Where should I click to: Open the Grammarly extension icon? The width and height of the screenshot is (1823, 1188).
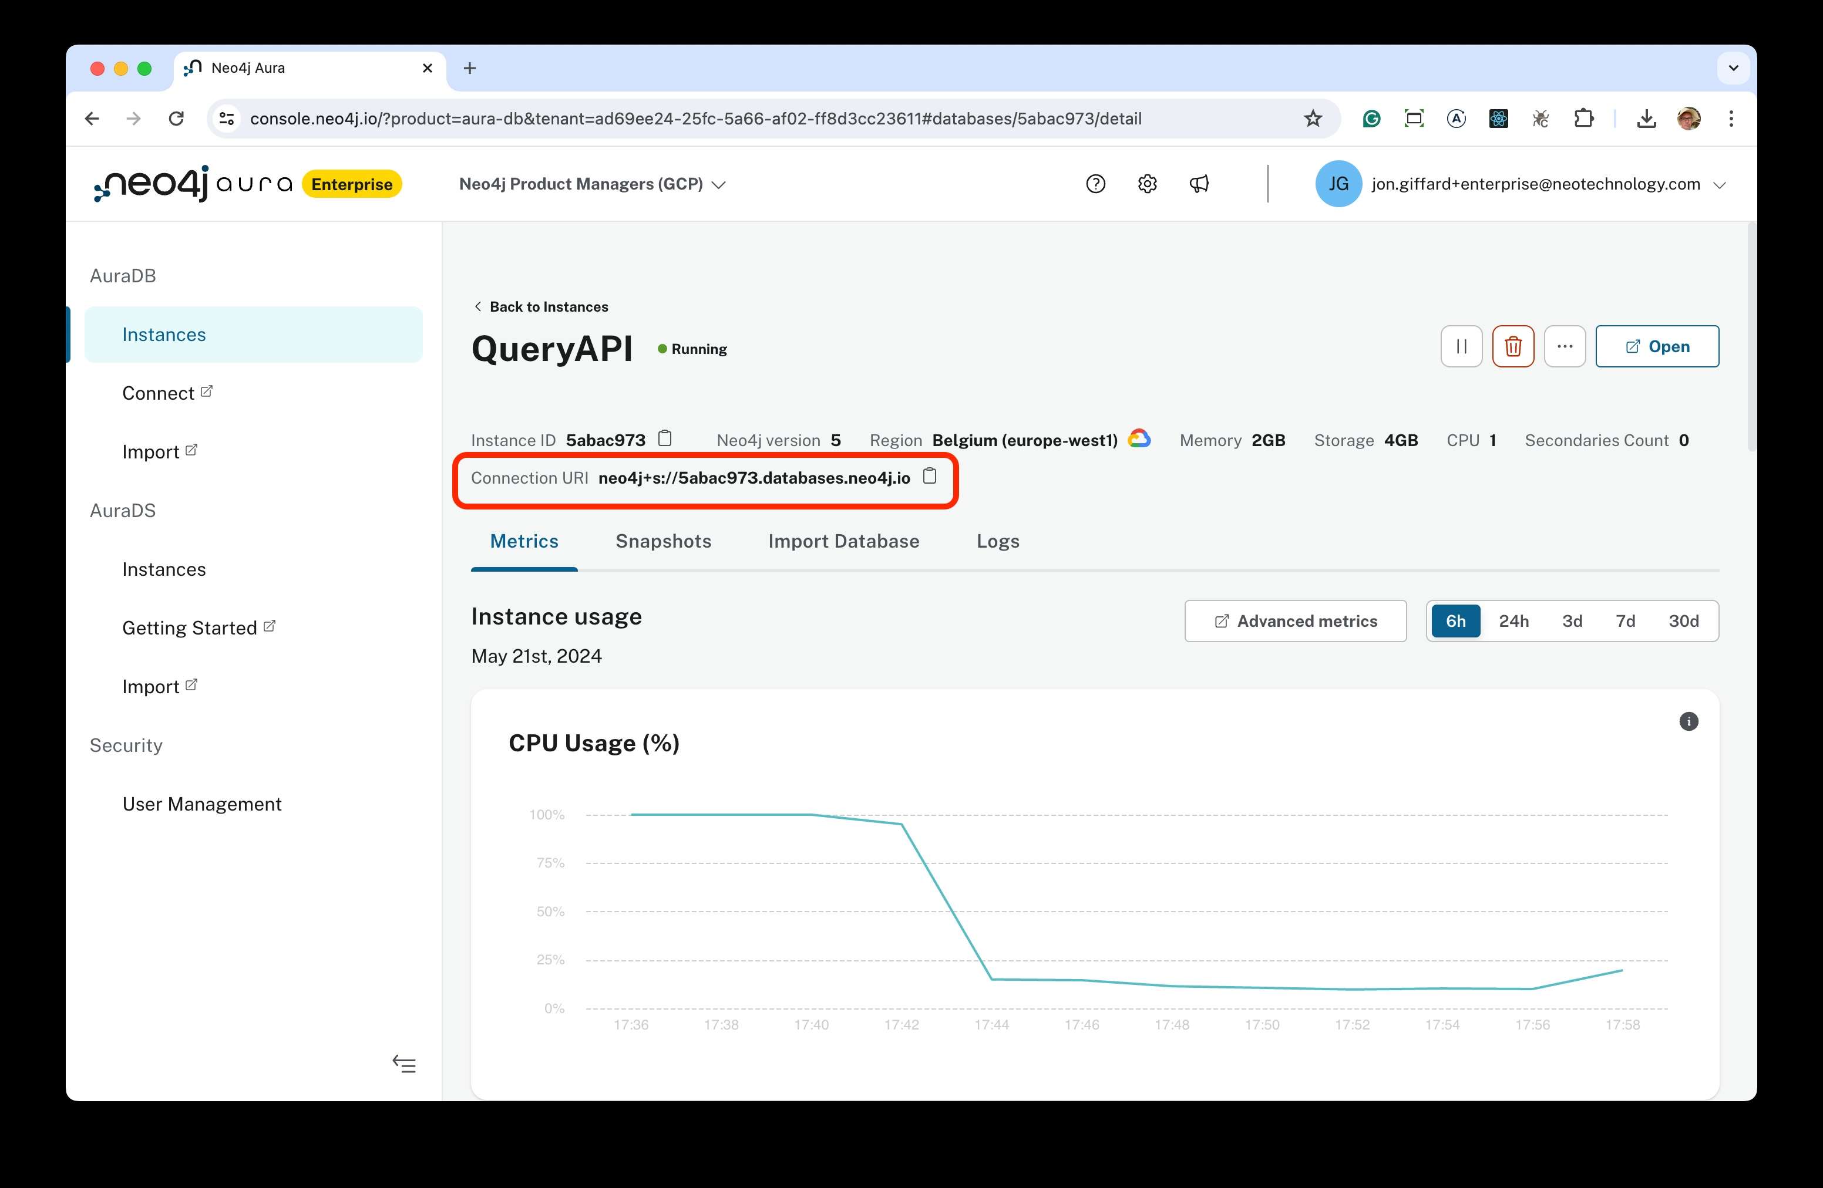click(1371, 119)
